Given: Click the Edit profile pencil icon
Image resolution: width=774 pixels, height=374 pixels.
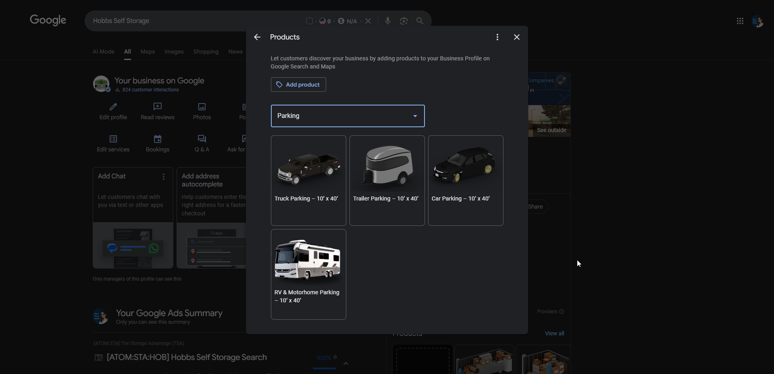Looking at the screenshot, I should (113, 107).
